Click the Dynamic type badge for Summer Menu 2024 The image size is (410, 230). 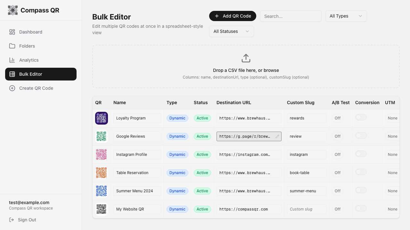(177, 191)
